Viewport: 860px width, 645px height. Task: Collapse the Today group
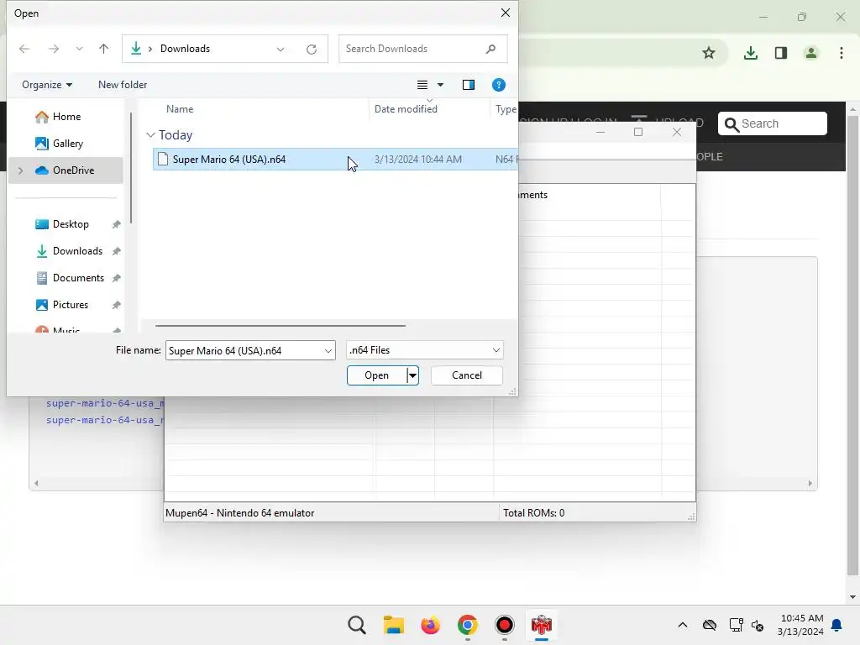click(x=150, y=135)
